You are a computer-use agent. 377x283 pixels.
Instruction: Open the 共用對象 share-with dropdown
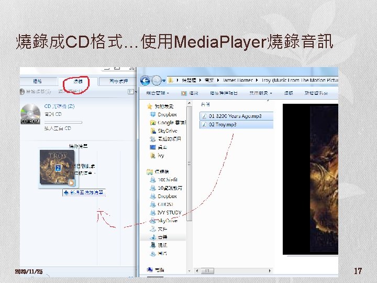[x=261, y=93]
